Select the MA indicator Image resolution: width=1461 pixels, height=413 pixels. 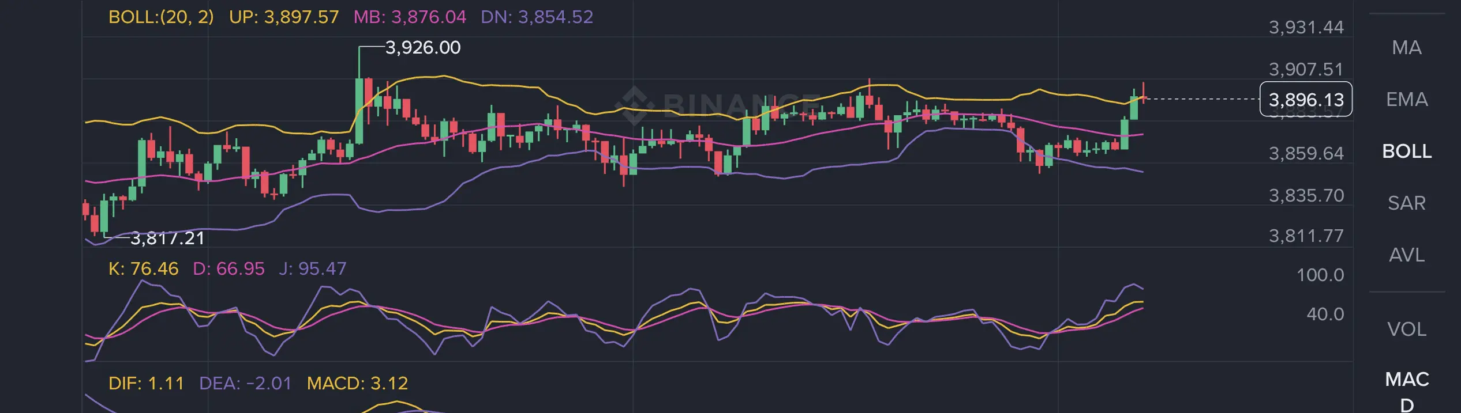(x=1406, y=47)
